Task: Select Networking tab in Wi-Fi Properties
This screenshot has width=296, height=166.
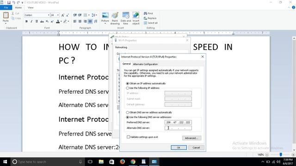Action: tap(121, 47)
